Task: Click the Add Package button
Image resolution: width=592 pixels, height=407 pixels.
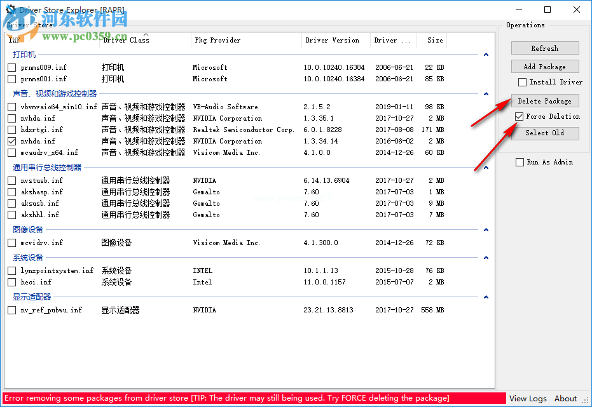Action: pos(544,66)
